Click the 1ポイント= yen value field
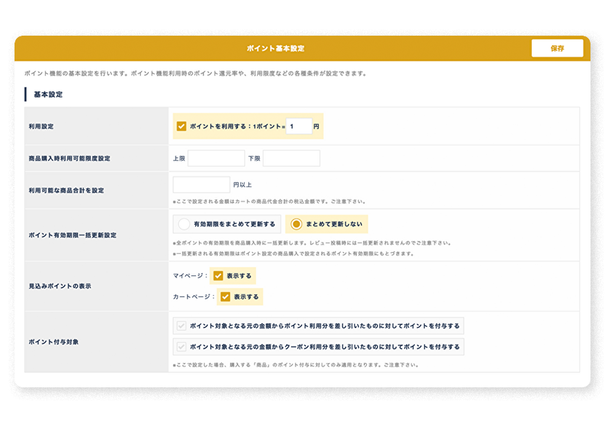The image size is (605, 423). click(x=299, y=126)
